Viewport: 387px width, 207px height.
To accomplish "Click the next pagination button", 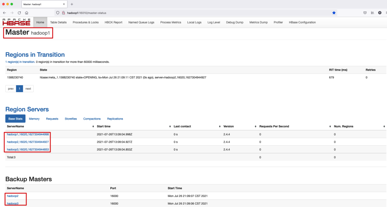I will (28, 89).
